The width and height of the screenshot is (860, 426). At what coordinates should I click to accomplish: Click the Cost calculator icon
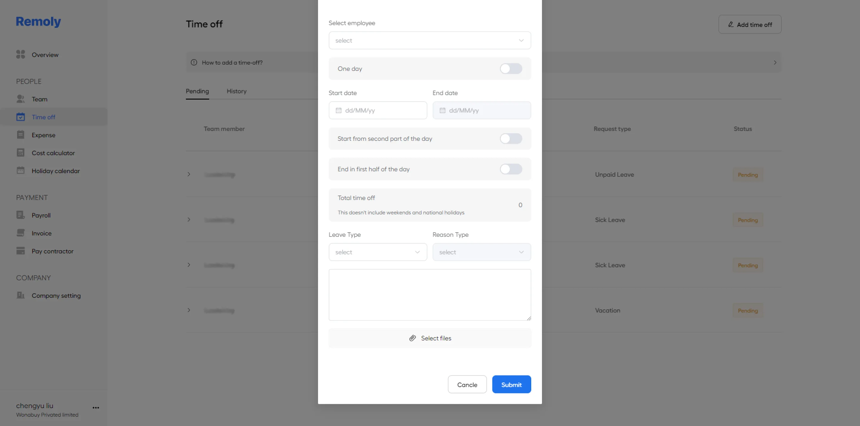[21, 153]
